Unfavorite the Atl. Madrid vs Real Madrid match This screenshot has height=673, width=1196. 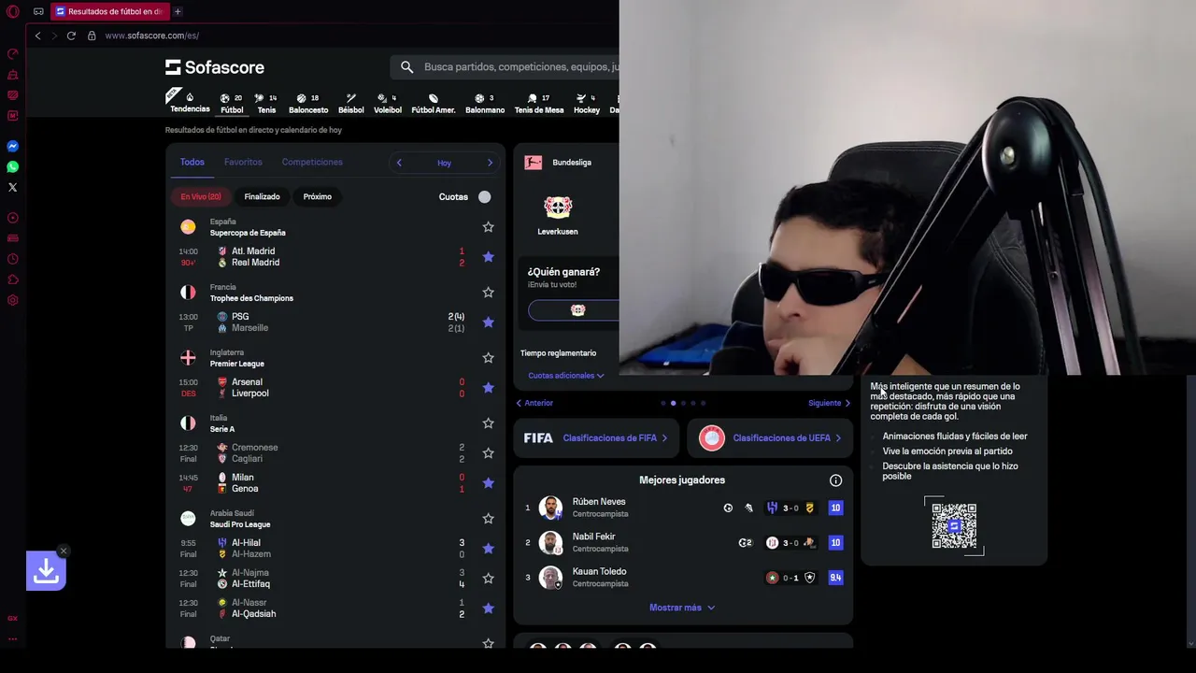[488, 257]
